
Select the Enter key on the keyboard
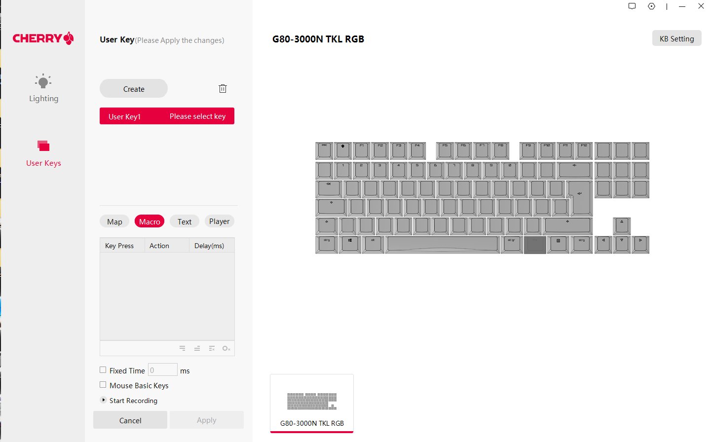coord(580,197)
